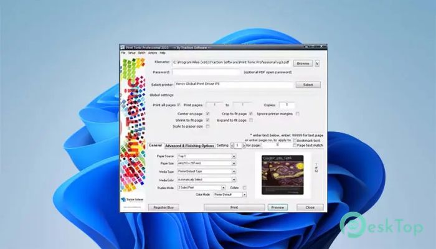Click the Select printer name field
Viewport: 436px width, 249px height.
coord(234,84)
